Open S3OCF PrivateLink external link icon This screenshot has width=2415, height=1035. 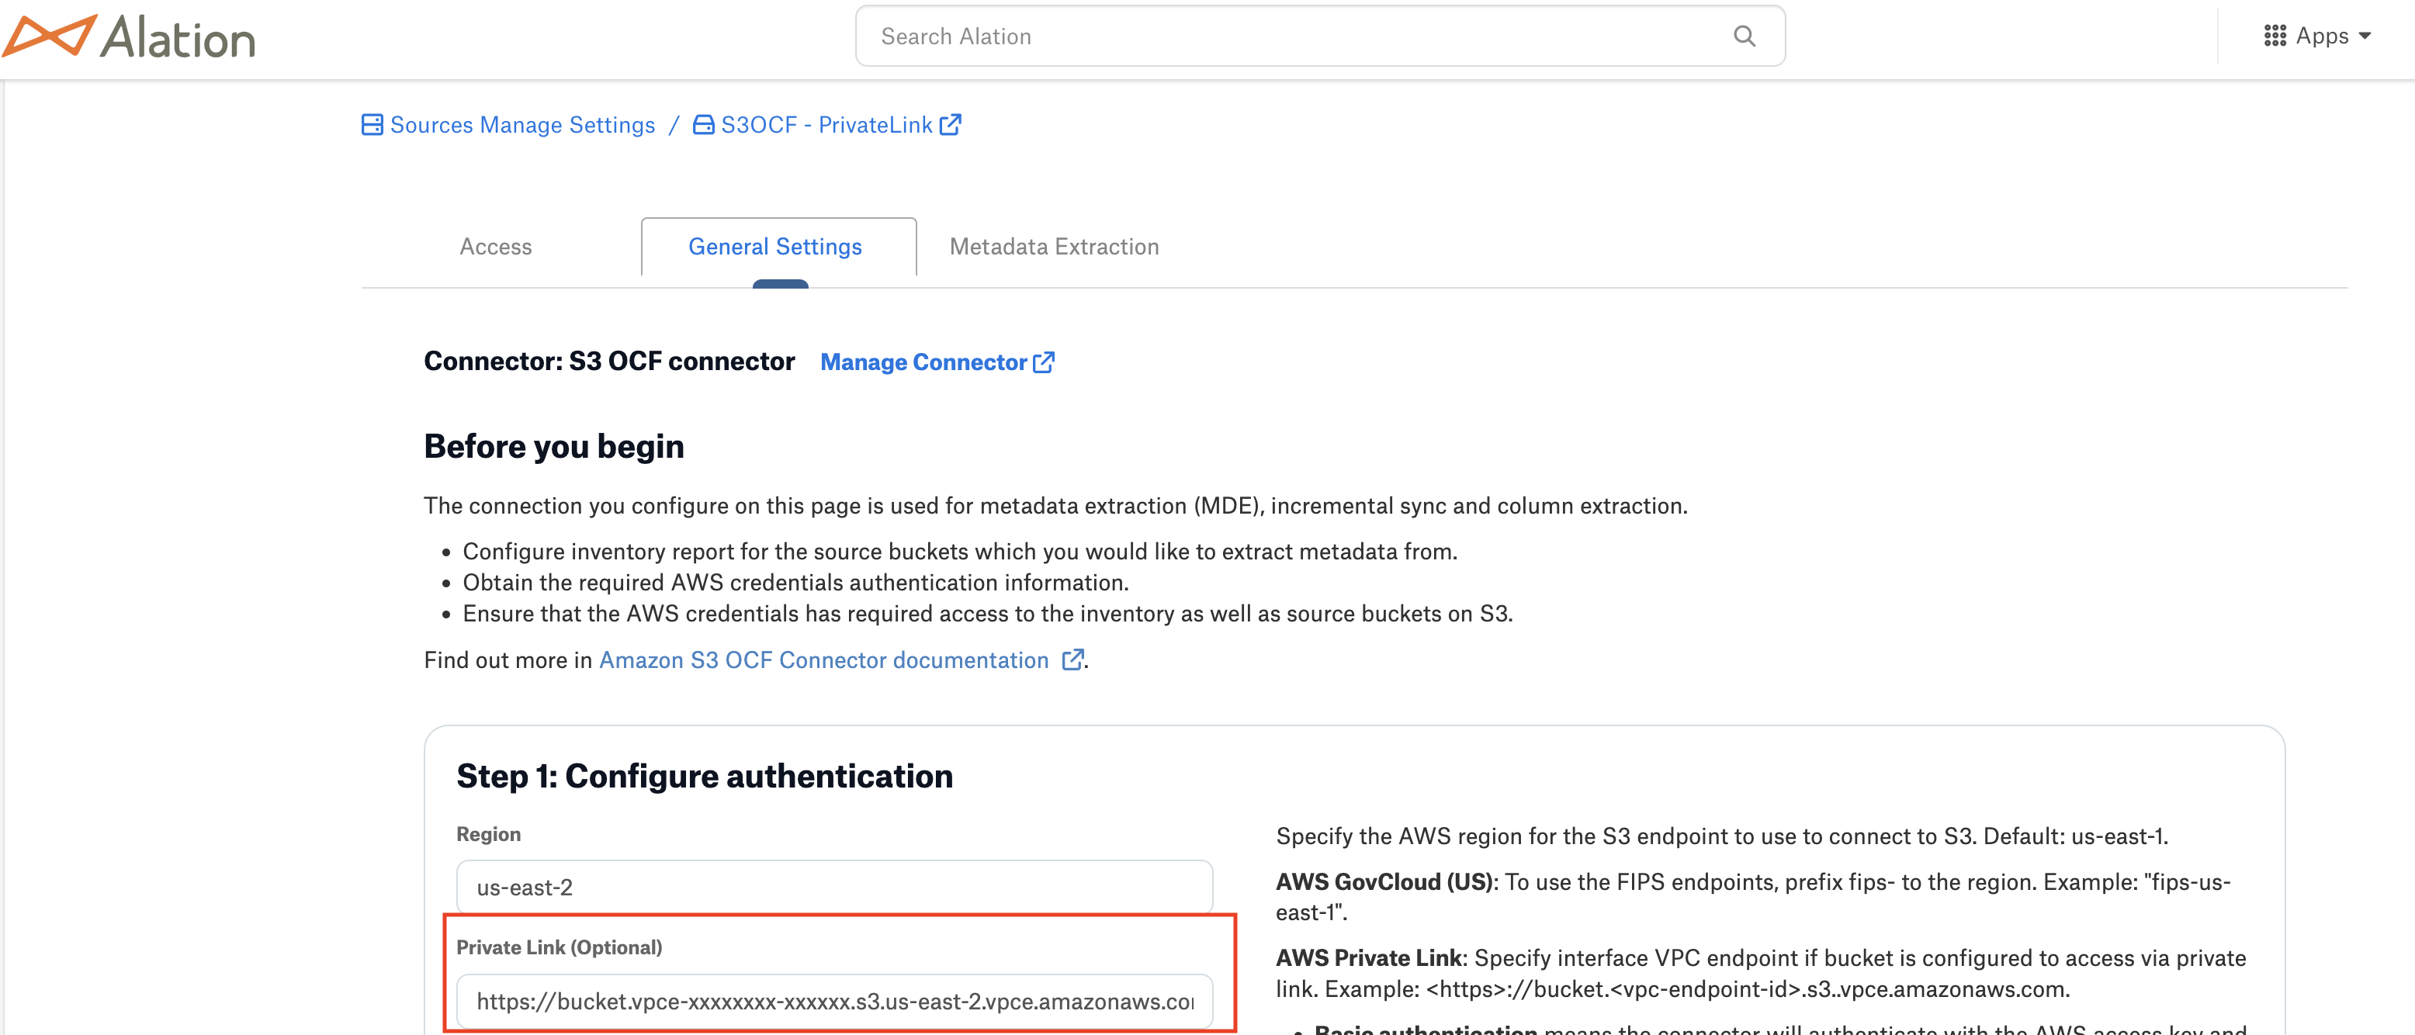[x=951, y=125]
